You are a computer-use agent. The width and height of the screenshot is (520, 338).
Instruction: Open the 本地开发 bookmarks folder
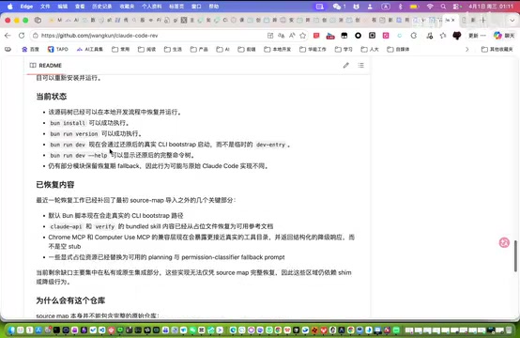pos(278,50)
